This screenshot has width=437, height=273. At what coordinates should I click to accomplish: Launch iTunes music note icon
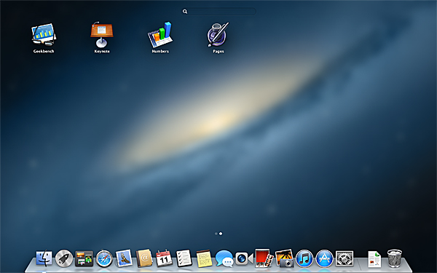pos(304,258)
